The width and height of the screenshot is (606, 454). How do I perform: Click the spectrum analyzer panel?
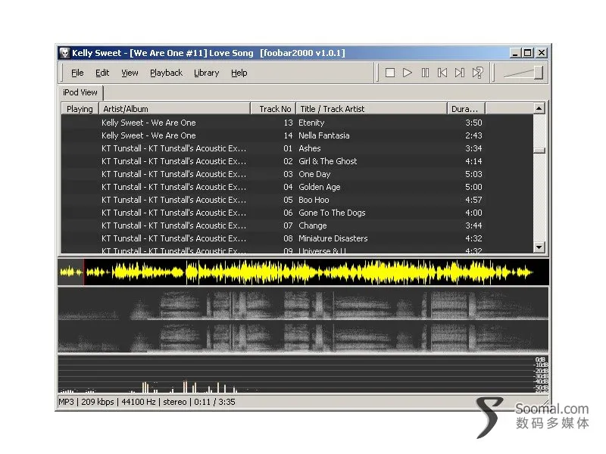click(304, 374)
